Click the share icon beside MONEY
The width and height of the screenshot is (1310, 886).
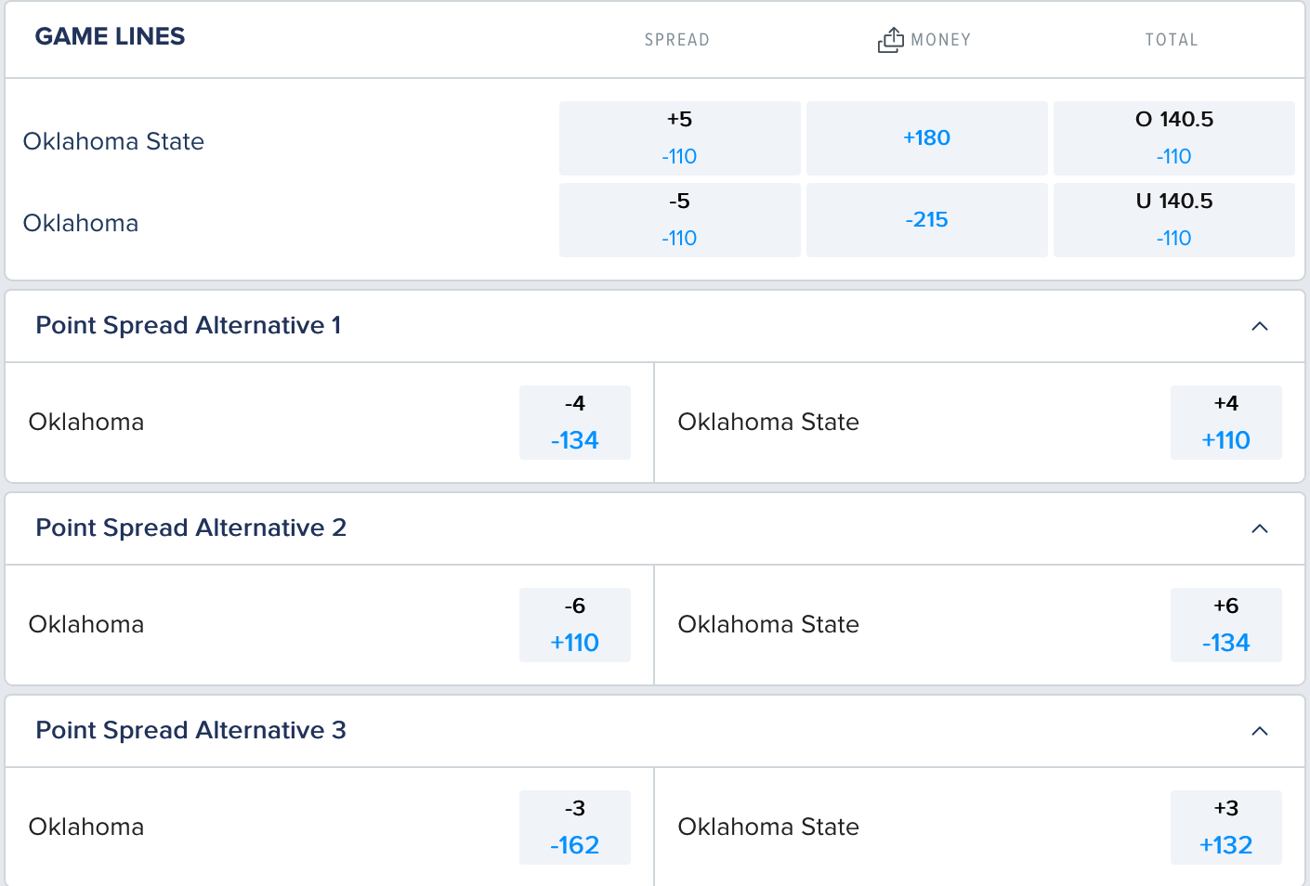[890, 40]
